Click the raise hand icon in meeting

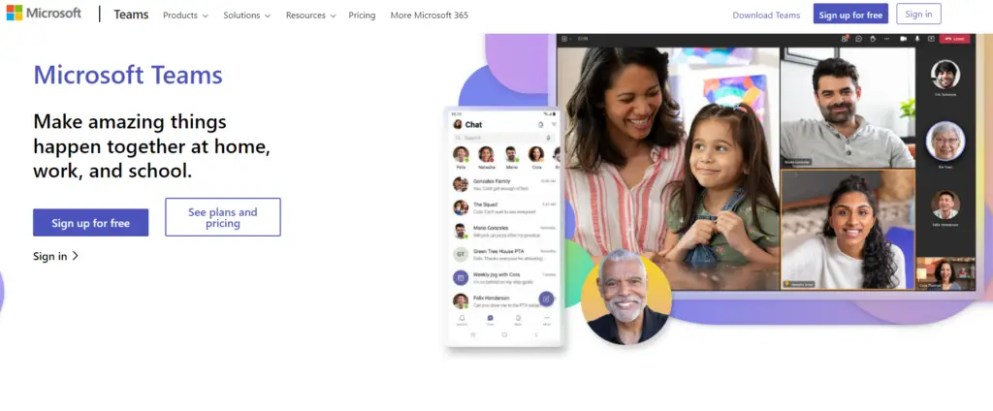873,39
